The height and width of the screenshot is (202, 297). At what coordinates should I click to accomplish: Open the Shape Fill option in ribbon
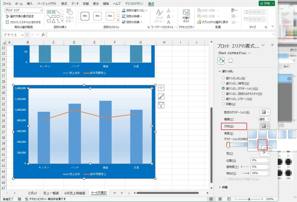(x=135, y=10)
